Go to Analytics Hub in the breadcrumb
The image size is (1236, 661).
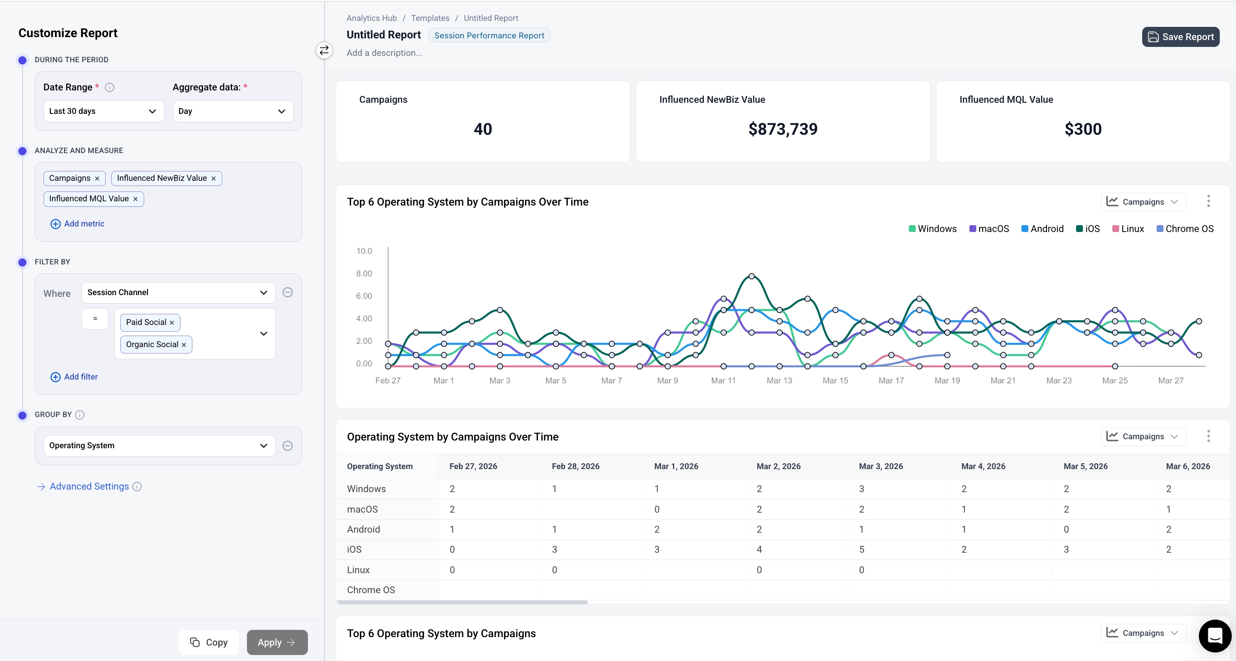point(371,18)
